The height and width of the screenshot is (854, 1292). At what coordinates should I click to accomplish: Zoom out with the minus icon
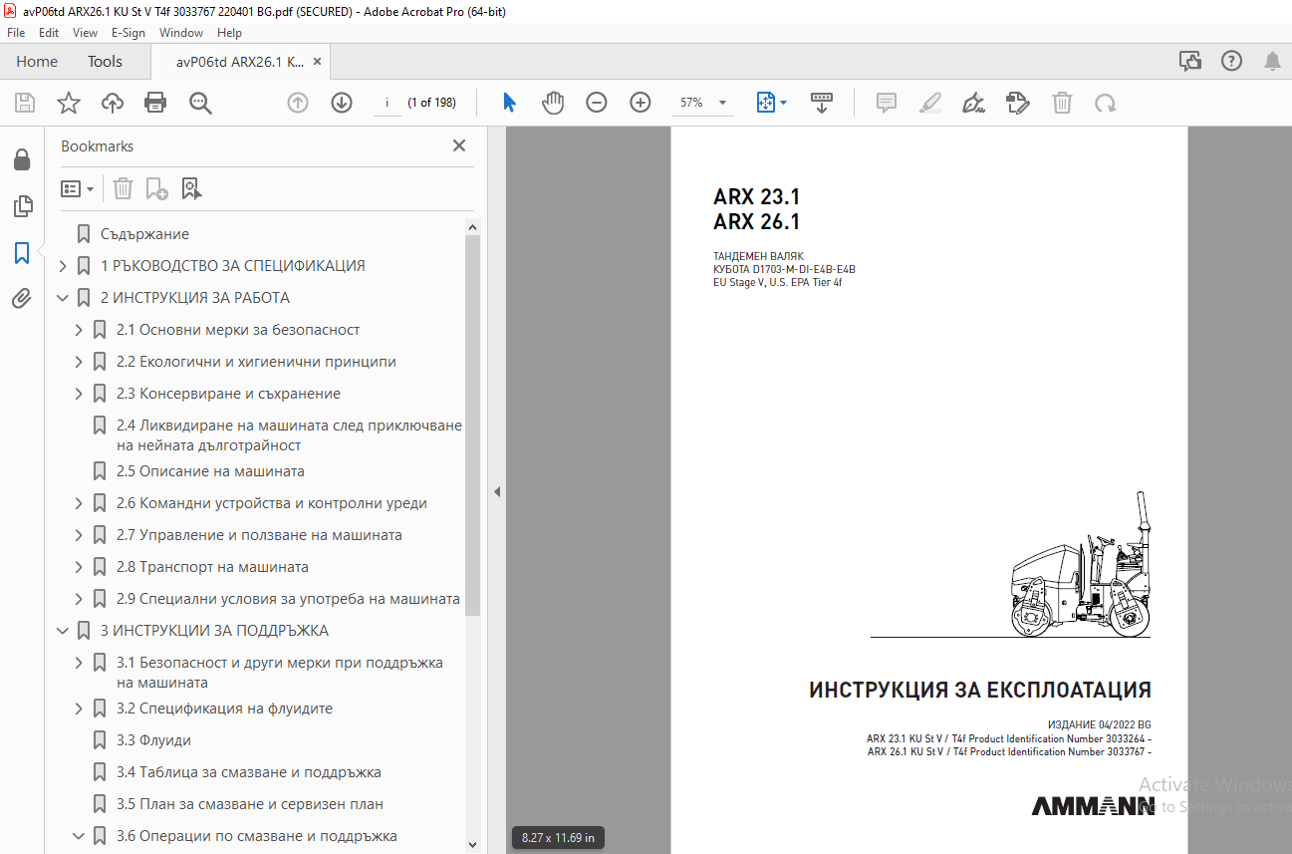(x=597, y=103)
